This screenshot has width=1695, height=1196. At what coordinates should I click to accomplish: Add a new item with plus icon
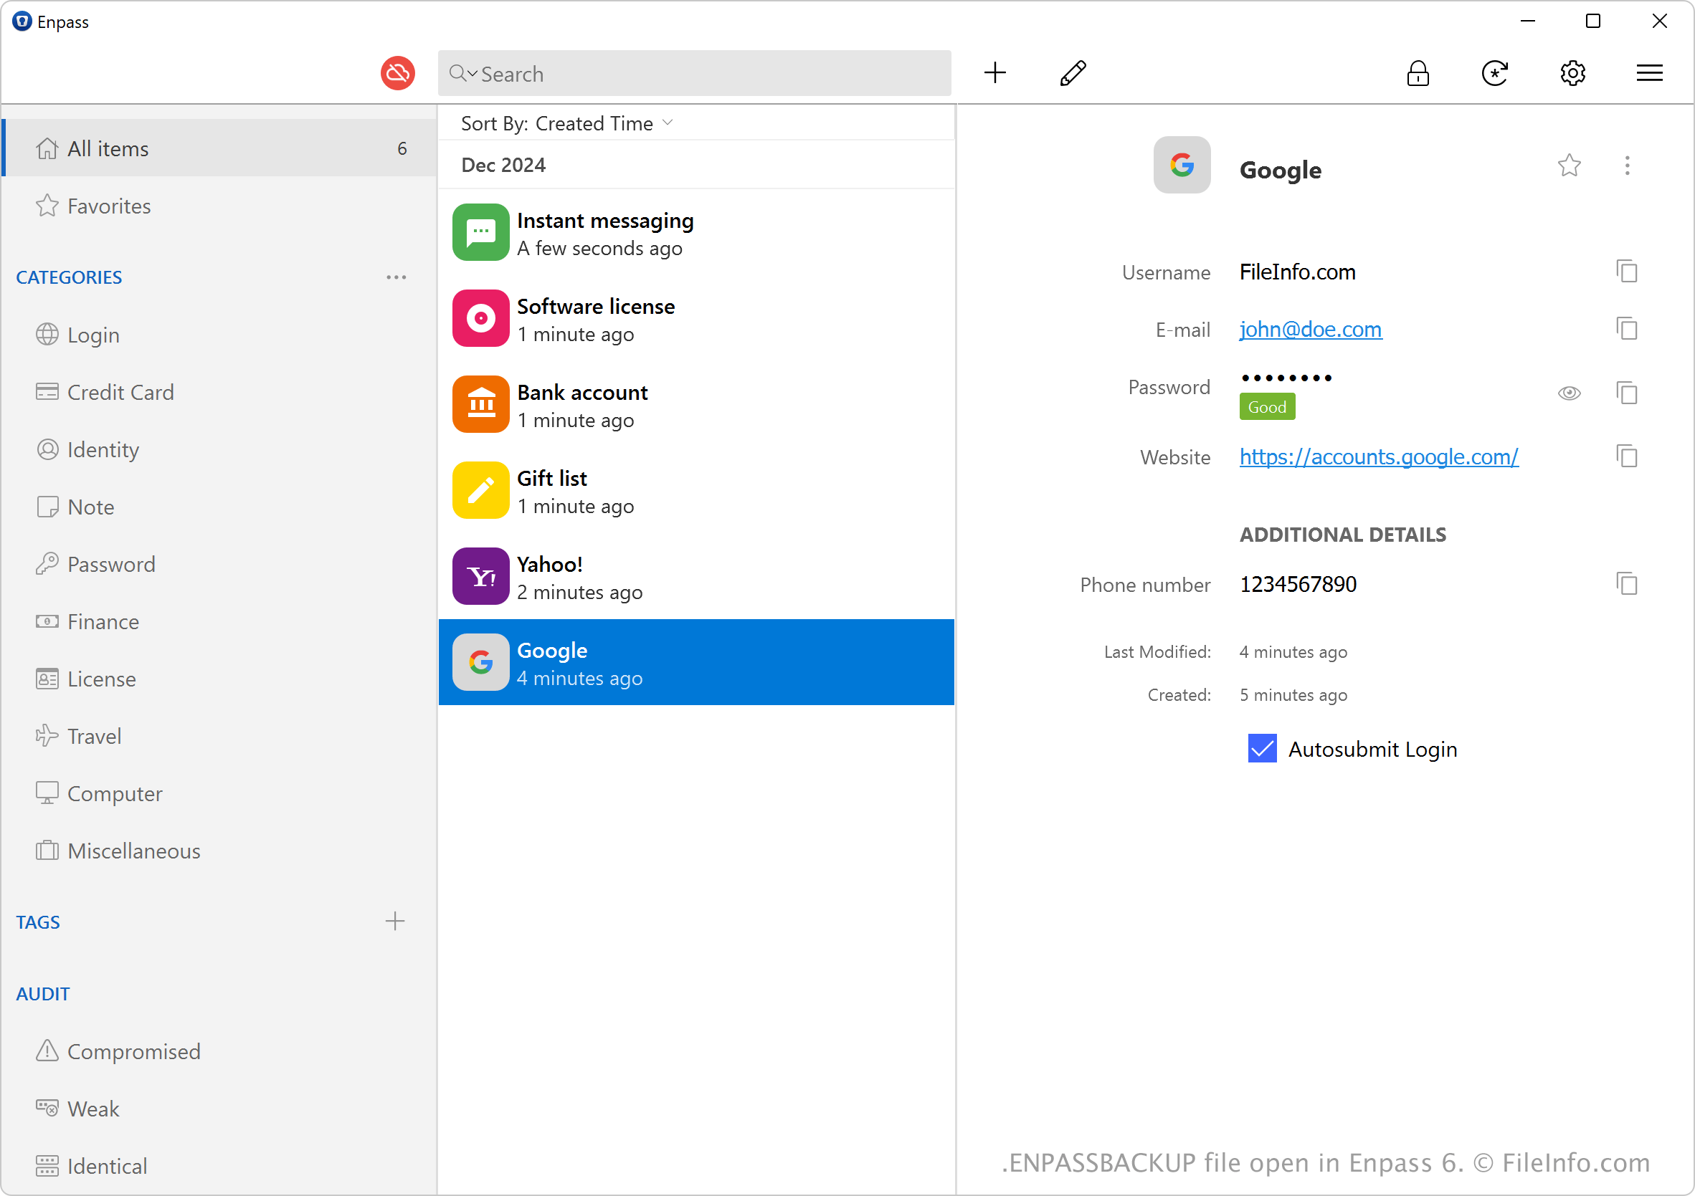pos(994,73)
